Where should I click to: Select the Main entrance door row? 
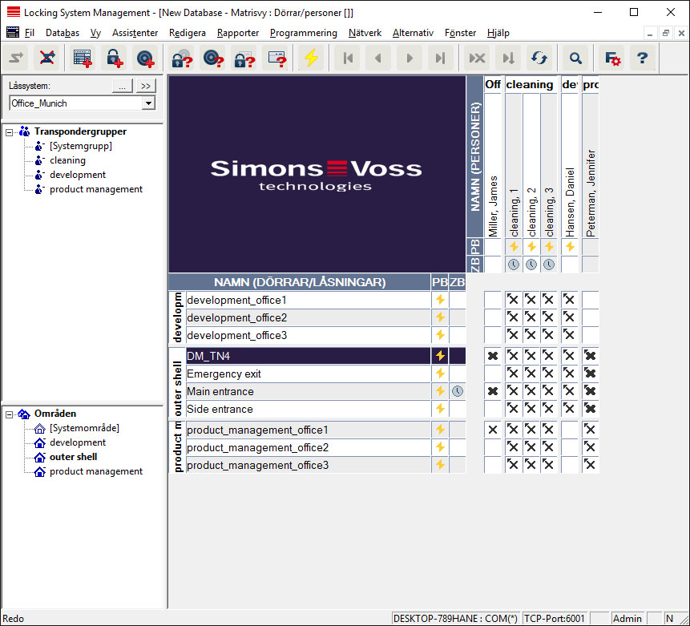click(220, 391)
